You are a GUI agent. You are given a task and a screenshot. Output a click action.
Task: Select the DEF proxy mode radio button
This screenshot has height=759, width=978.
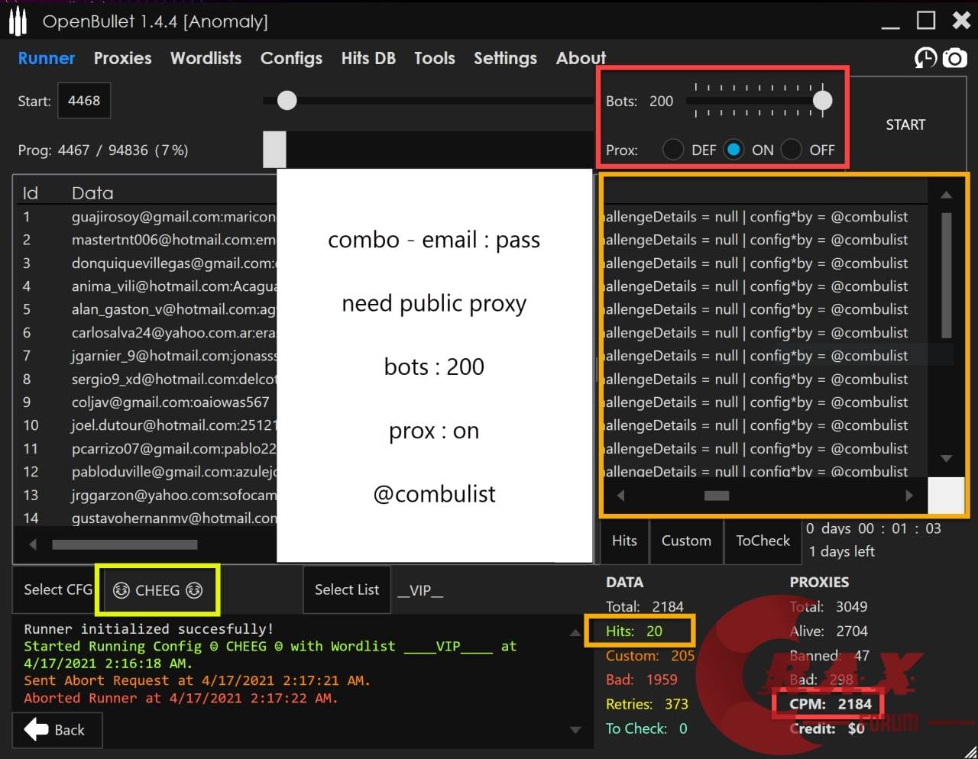click(x=673, y=150)
